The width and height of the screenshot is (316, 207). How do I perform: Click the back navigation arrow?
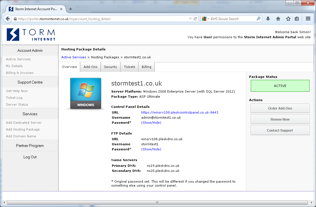tap(8, 18)
